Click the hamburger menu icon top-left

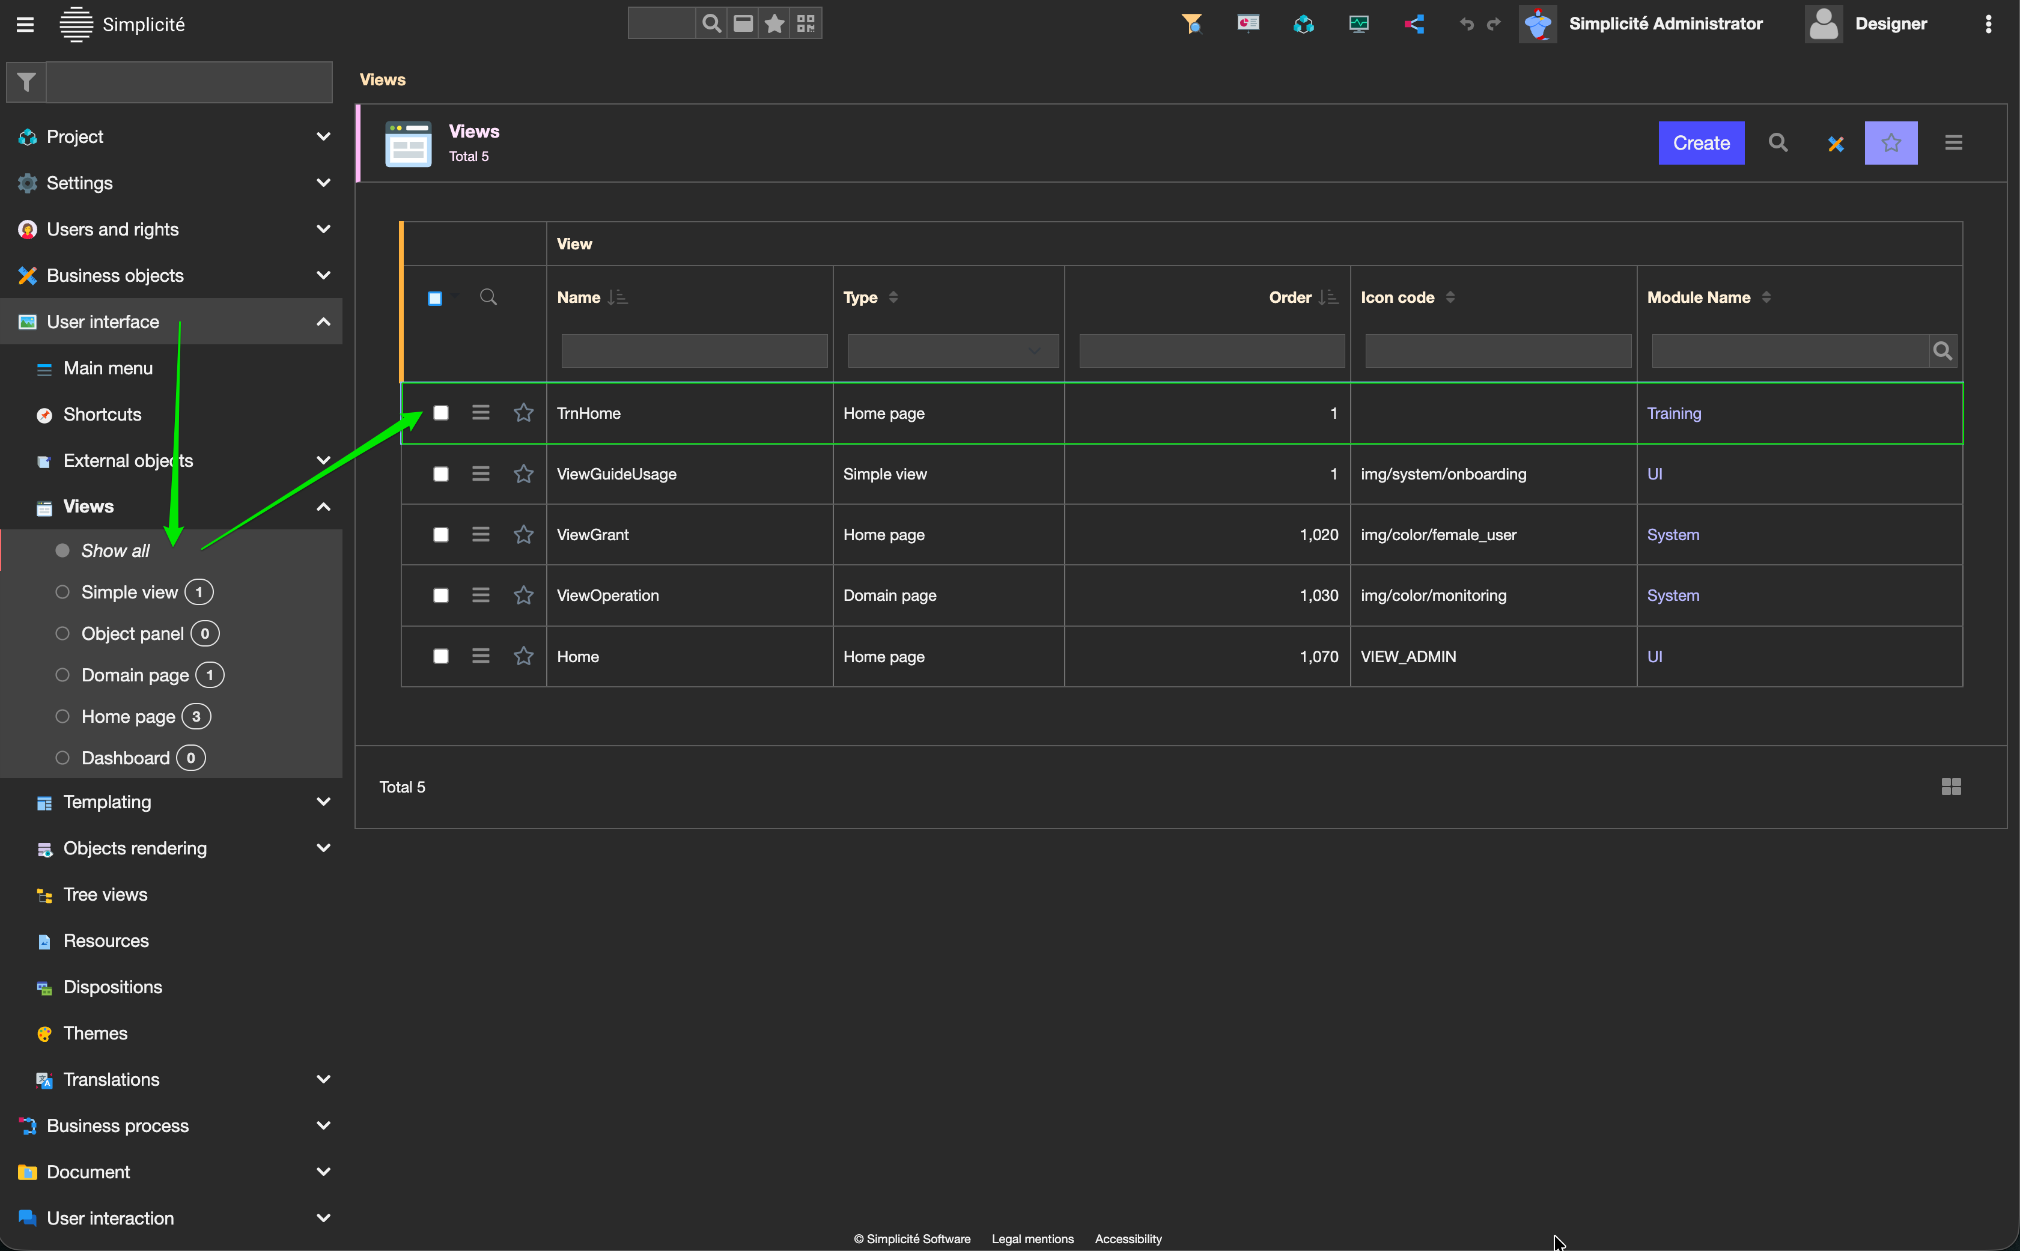(25, 24)
